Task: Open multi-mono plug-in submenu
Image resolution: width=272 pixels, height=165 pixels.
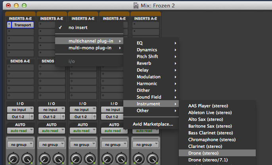Action: point(89,48)
